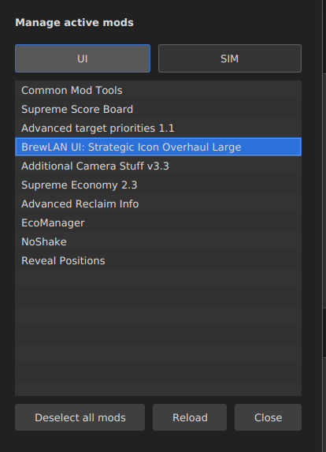Select Reveal Positions in mod list
The height and width of the screenshot is (452, 326).
pos(158,260)
